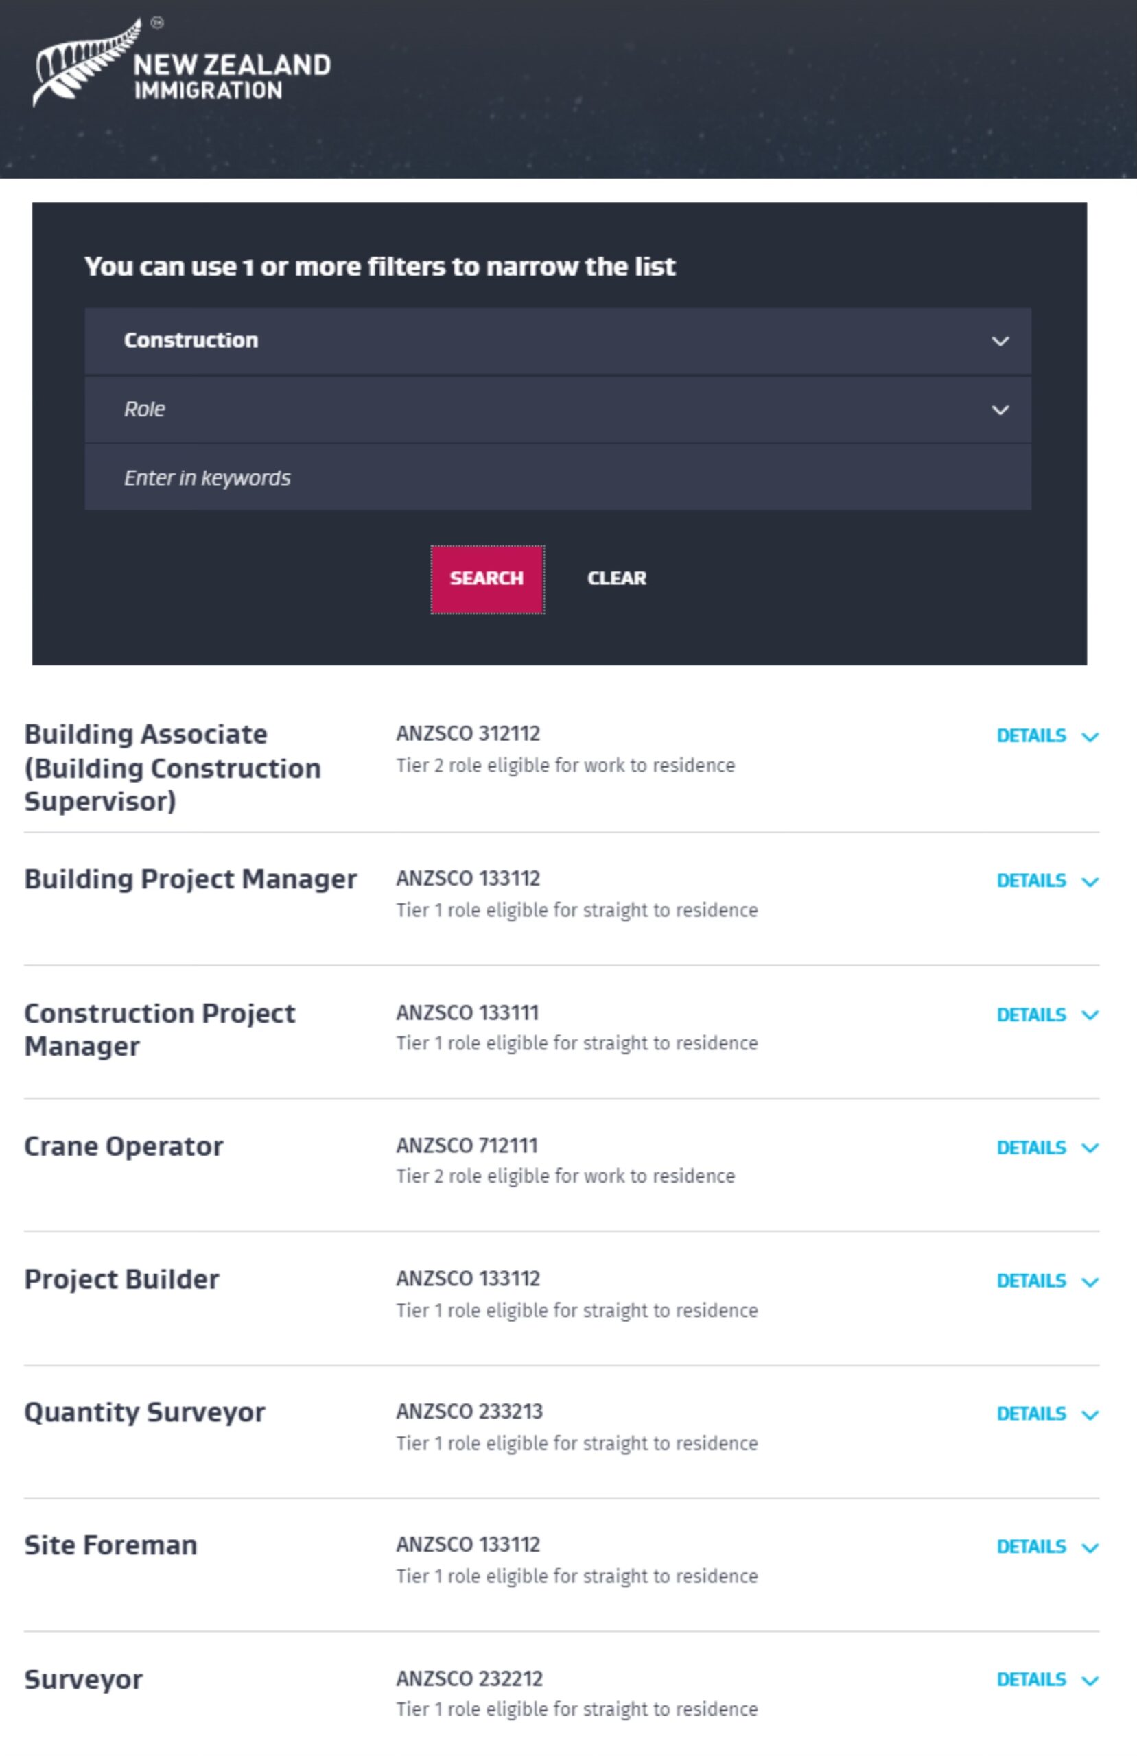Click the Site Foreman role title
The image size is (1137, 1756).
pyautogui.click(x=110, y=1545)
